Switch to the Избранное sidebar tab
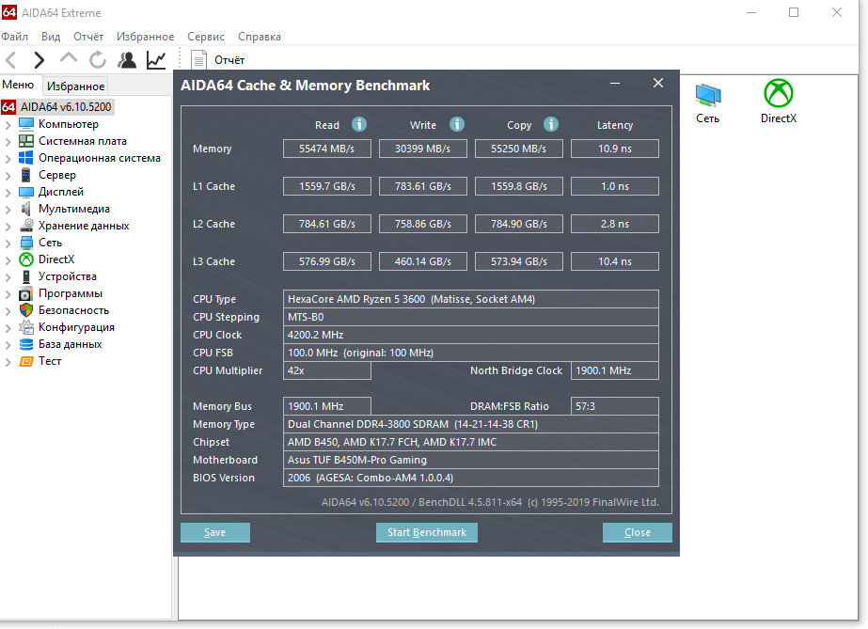This screenshot has height=629, width=868. coord(75,86)
